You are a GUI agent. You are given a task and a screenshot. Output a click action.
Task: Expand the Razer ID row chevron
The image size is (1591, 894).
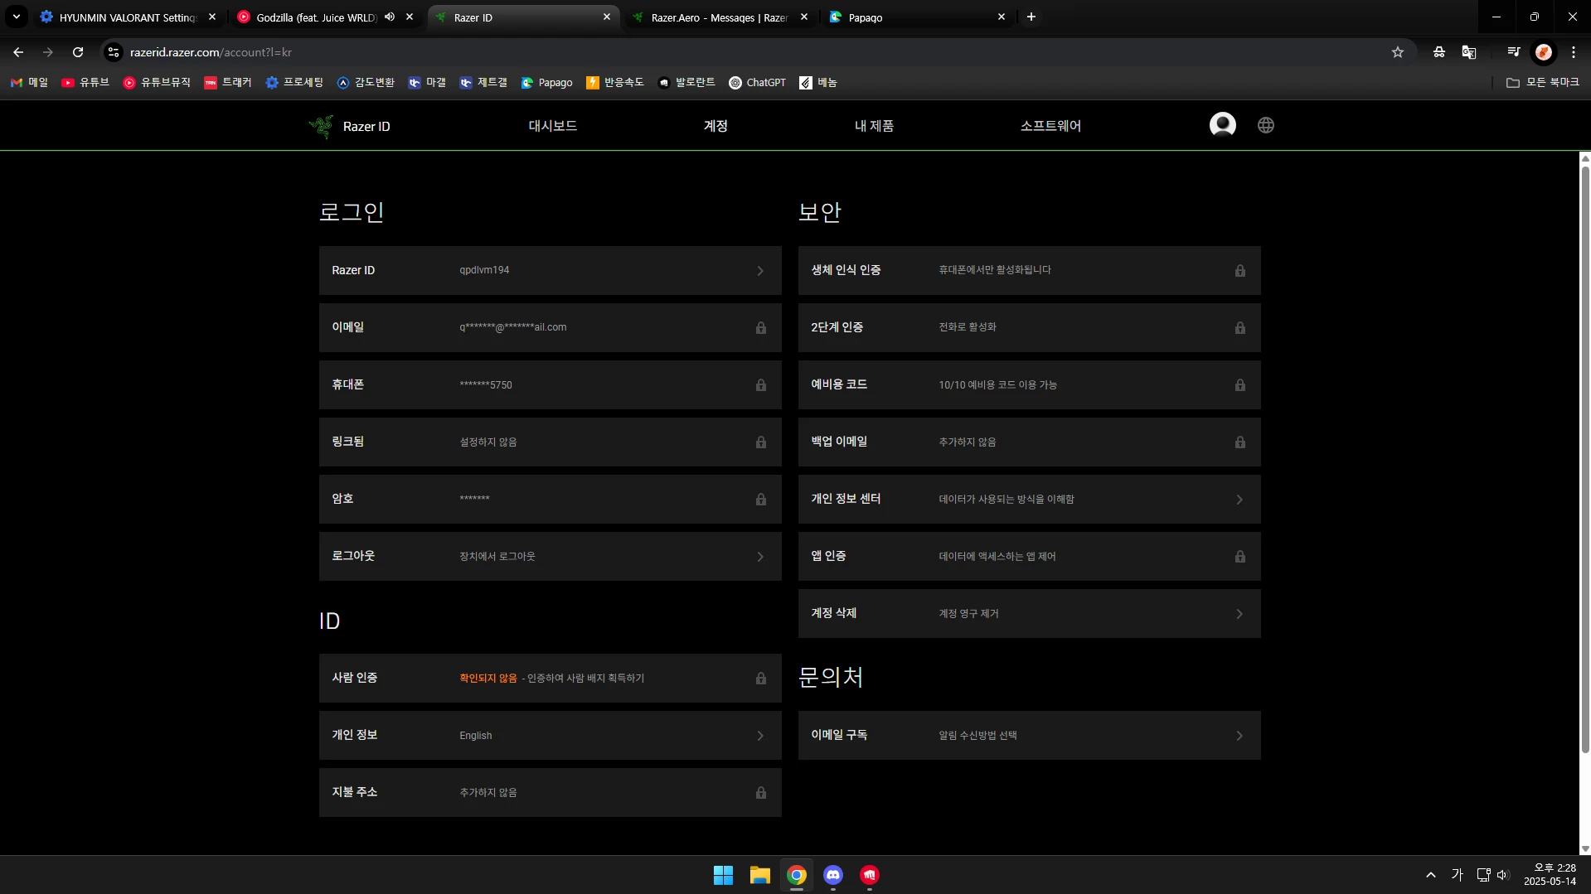760,271
